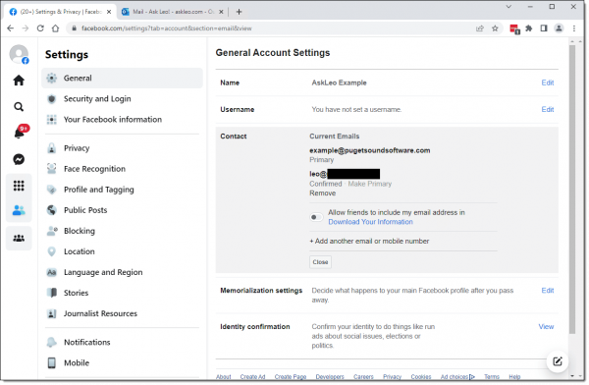Click the share page icon in address bar
The width and height of the screenshot is (589, 385).
pos(480,28)
